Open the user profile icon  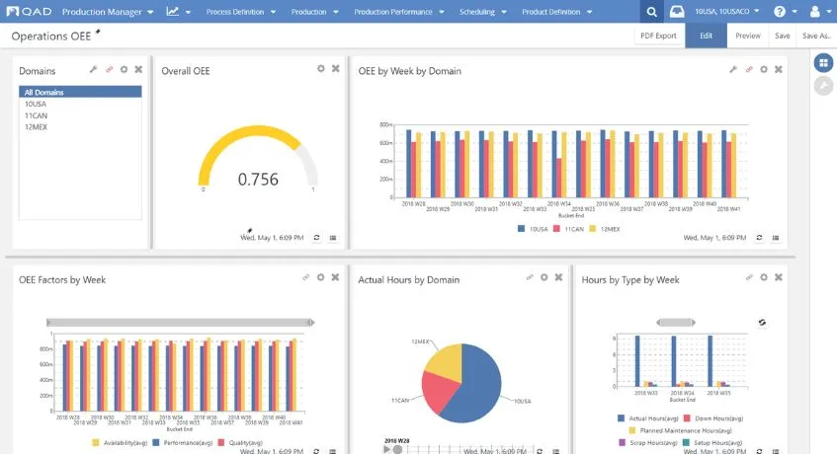pyautogui.click(x=814, y=12)
